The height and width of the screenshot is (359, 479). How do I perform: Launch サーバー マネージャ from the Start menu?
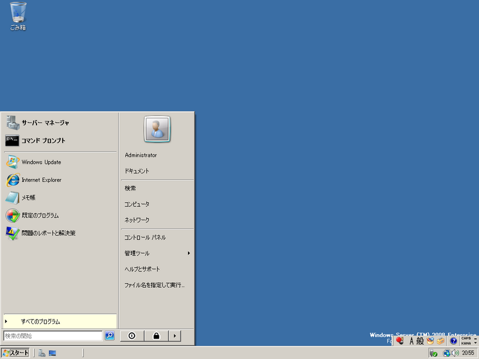click(x=60, y=123)
